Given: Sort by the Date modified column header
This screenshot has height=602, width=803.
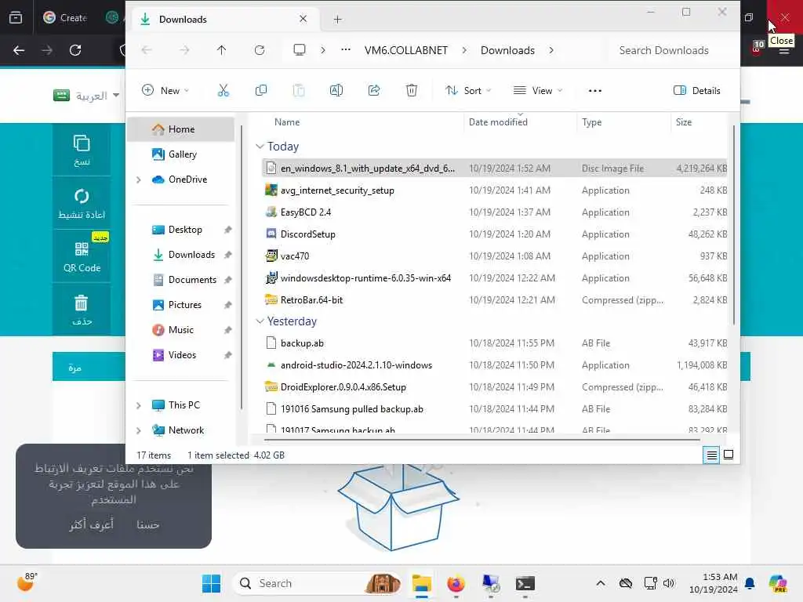Looking at the screenshot, I should click(x=498, y=121).
